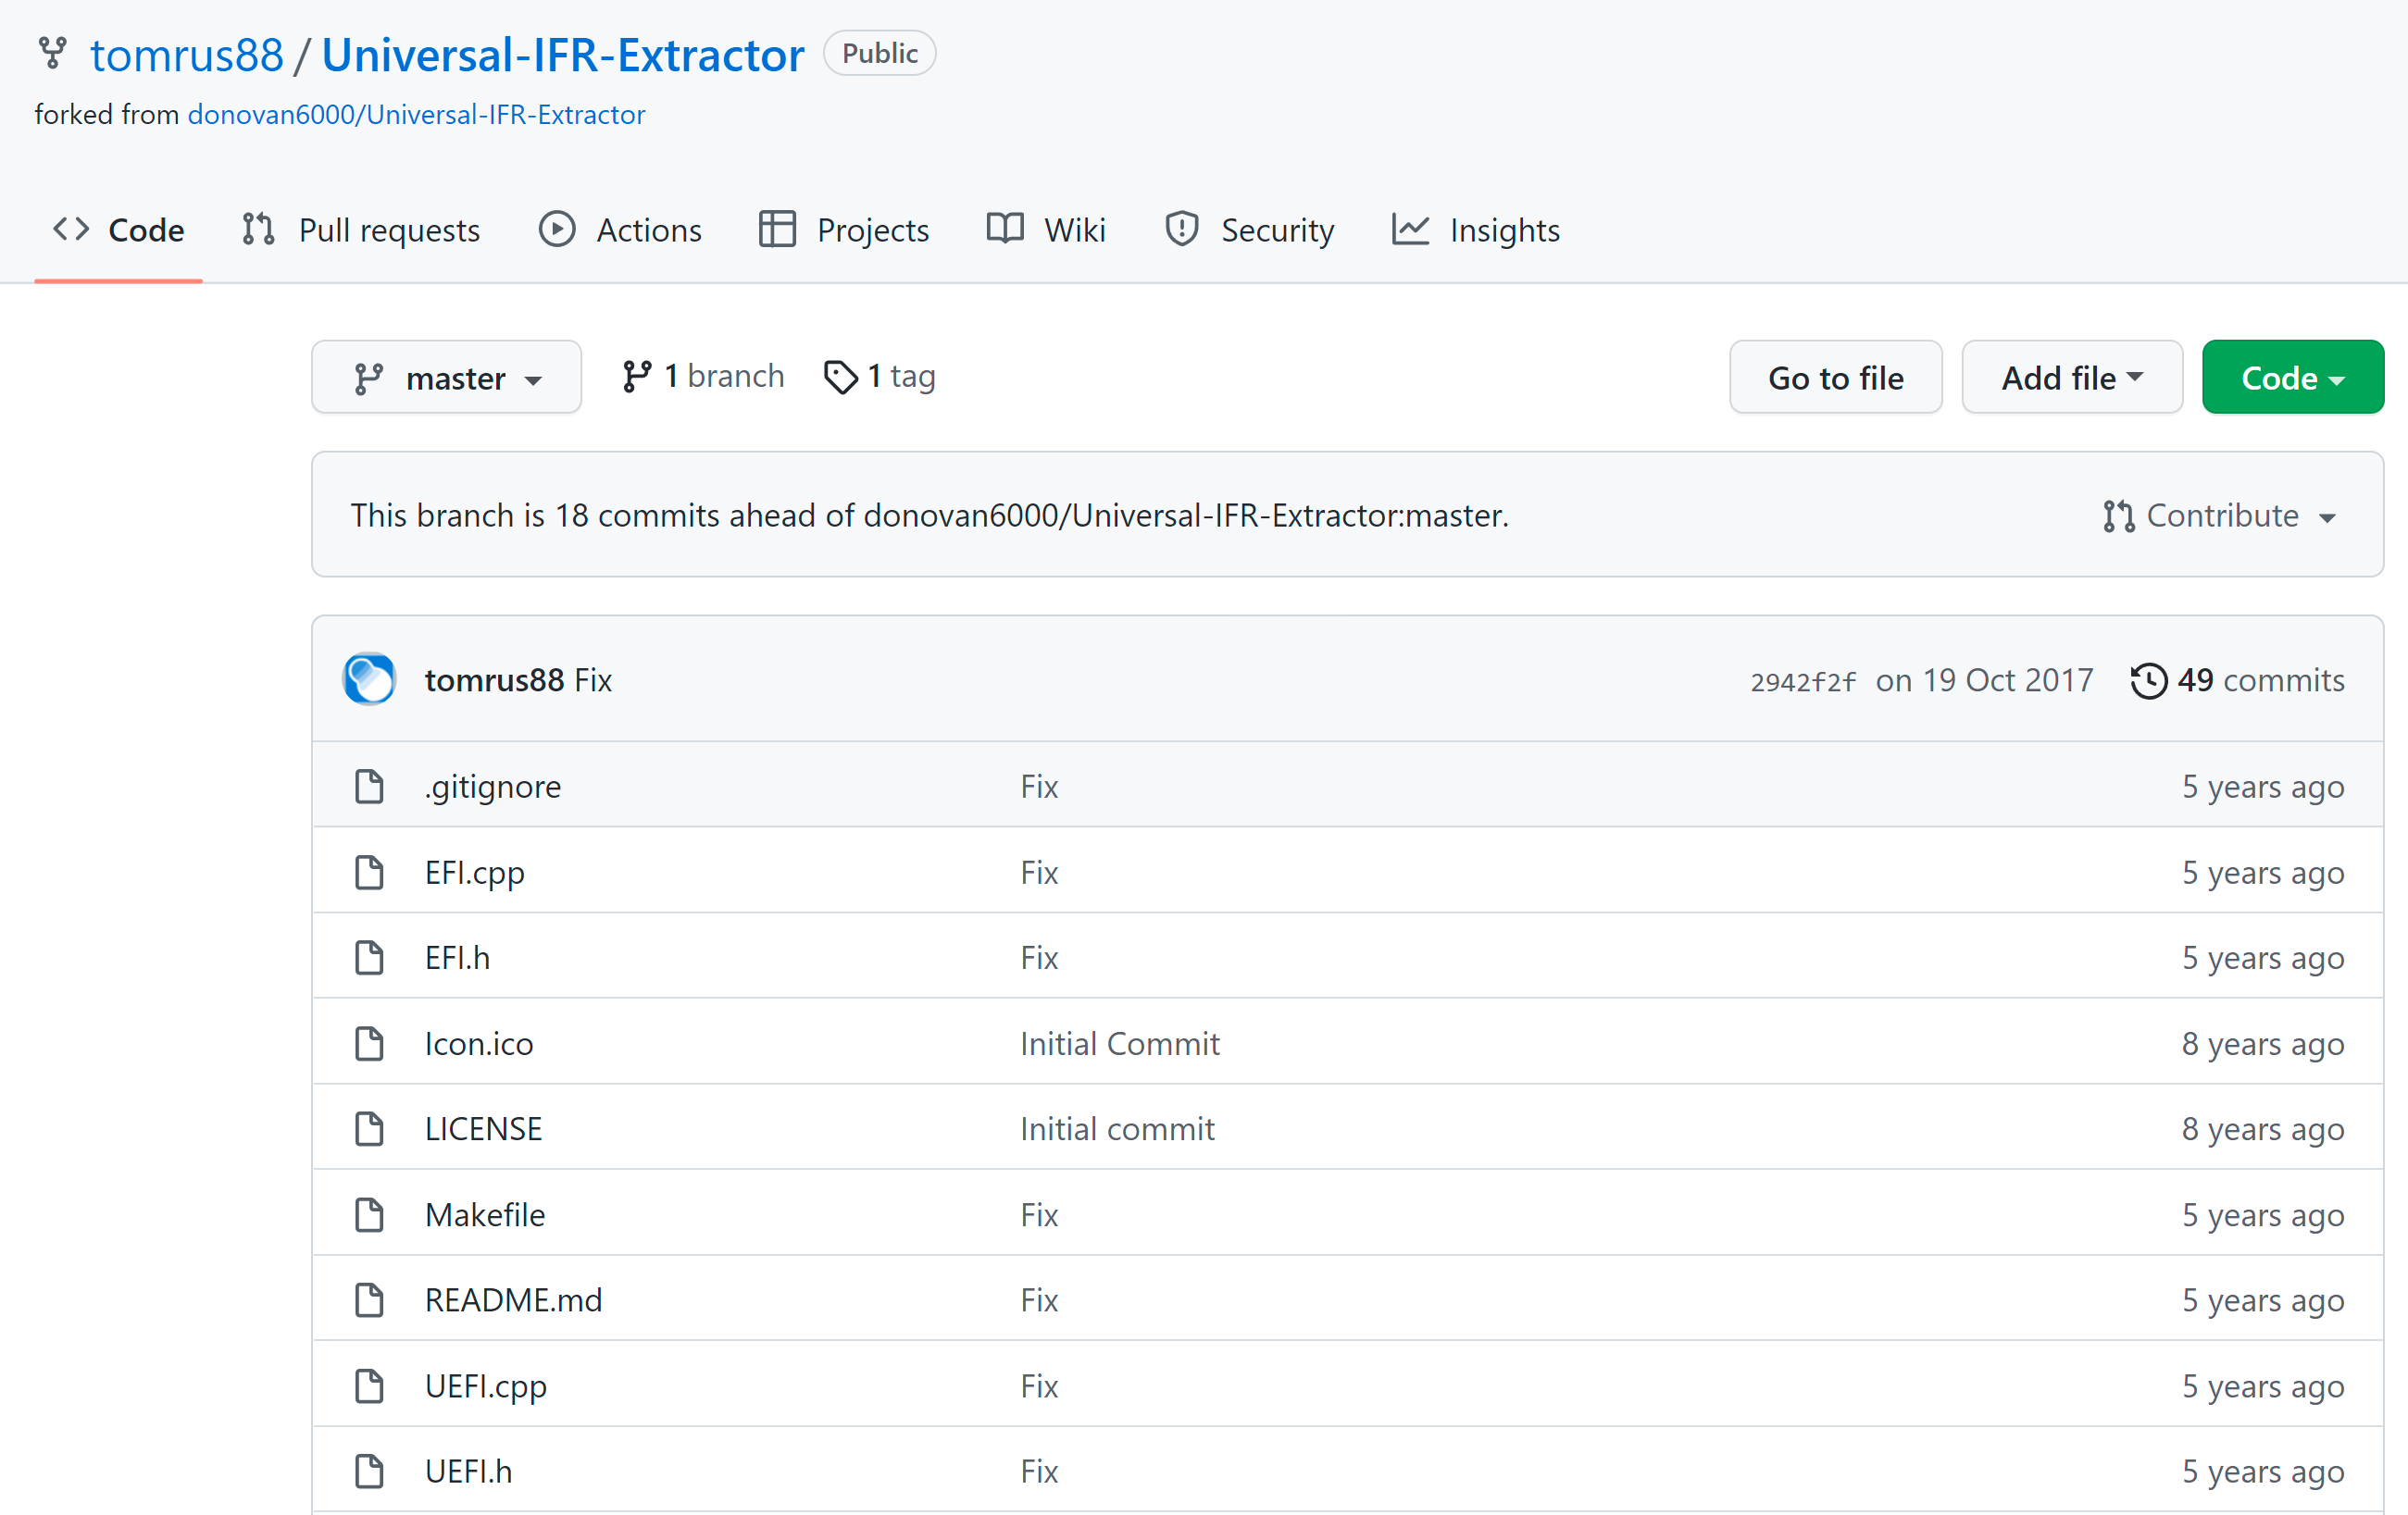The image size is (2408, 1515).
Task: Go to the Projects tab
Action: 844,230
